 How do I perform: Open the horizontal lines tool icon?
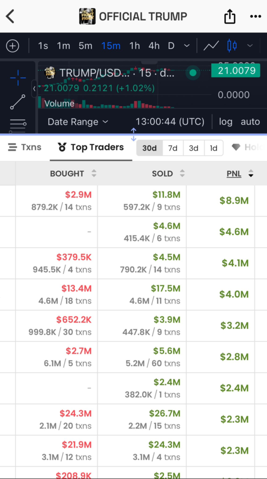point(18,126)
